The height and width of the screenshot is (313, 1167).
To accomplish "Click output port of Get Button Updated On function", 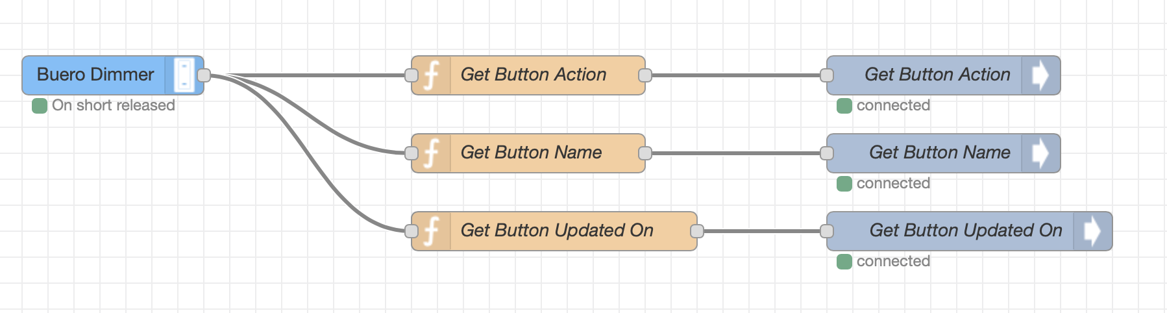I will click(697, 231).
